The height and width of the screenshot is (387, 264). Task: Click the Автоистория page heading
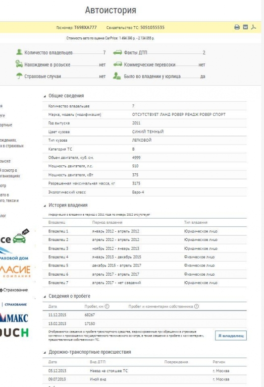(111, 10)
